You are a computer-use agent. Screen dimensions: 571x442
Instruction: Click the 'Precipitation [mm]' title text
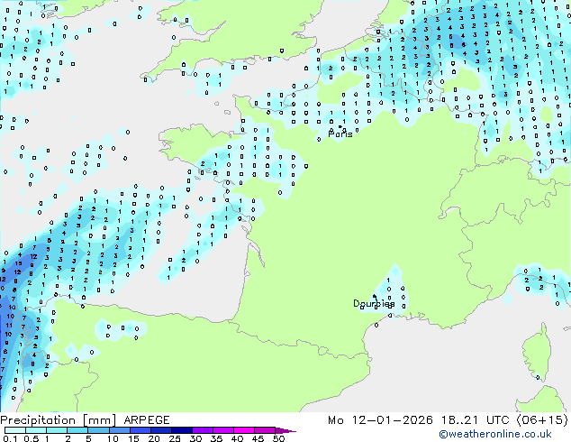point(59,420)
